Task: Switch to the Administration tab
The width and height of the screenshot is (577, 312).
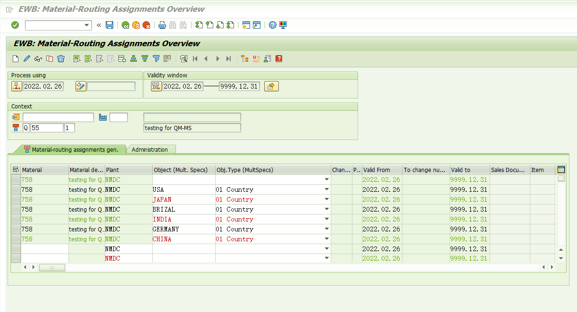Action: [x=151, y=149]
